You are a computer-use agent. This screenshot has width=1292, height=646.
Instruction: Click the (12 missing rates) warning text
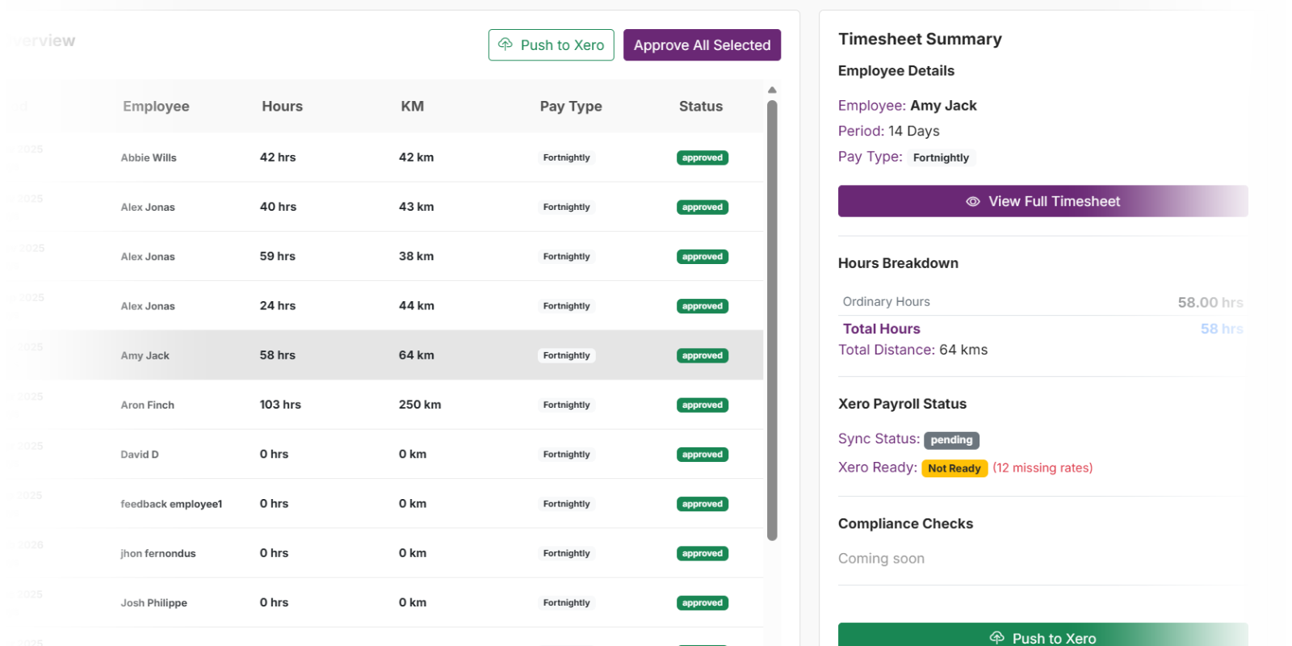pos(1042,468)
